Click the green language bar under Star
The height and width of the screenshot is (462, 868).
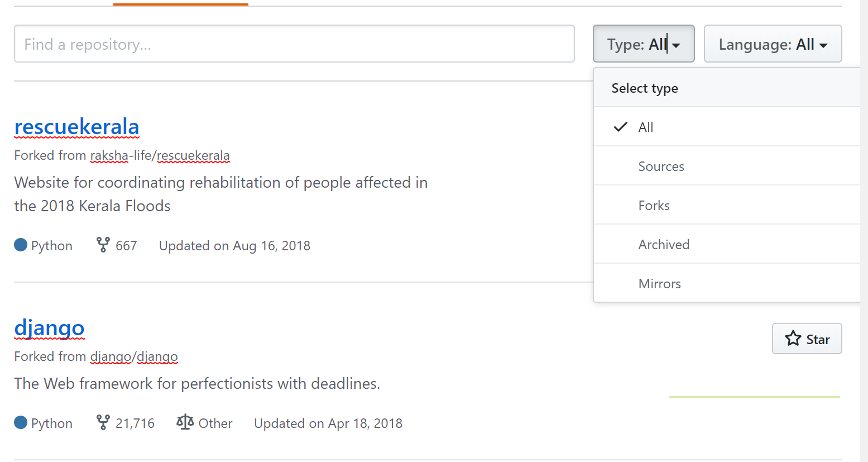click(754, 397)
